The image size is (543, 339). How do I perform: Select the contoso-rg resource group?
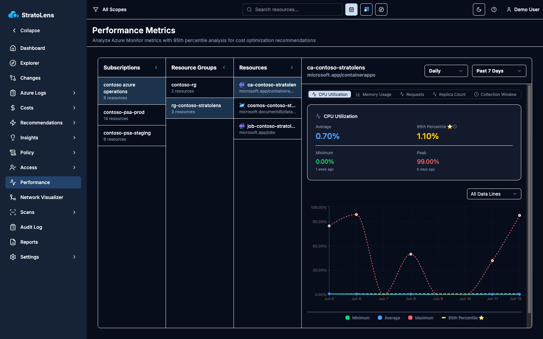tap(200, 87)
